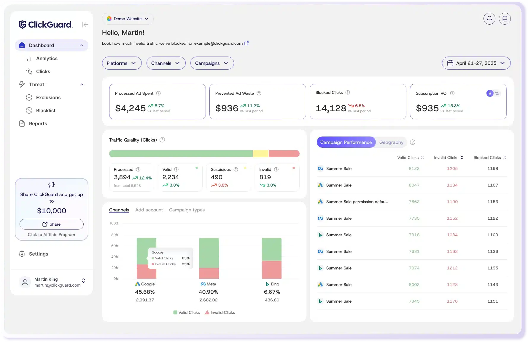
Task: Open the April 21–27 date picker
Action: tap(476, 63)
